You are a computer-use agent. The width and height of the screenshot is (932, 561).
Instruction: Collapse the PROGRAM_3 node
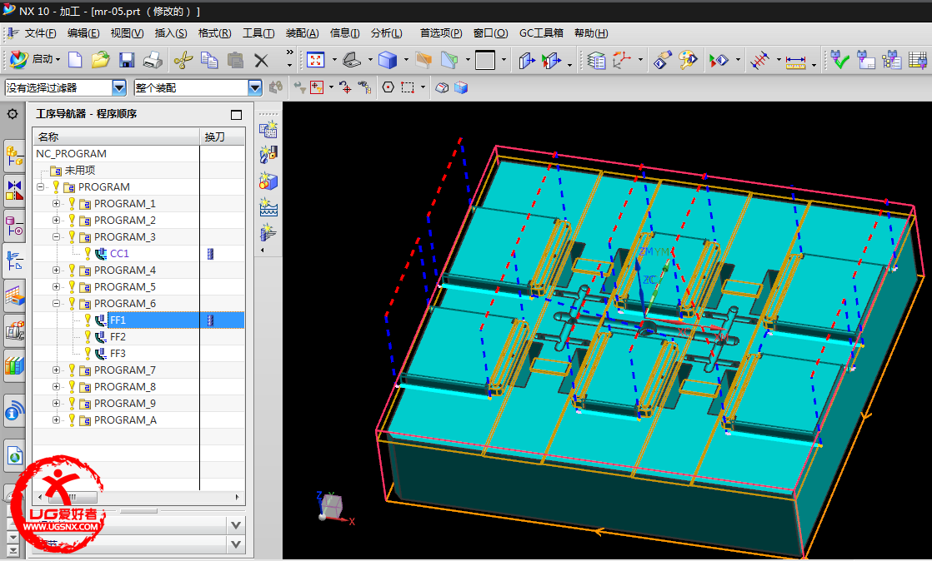[x=57, y=237]
